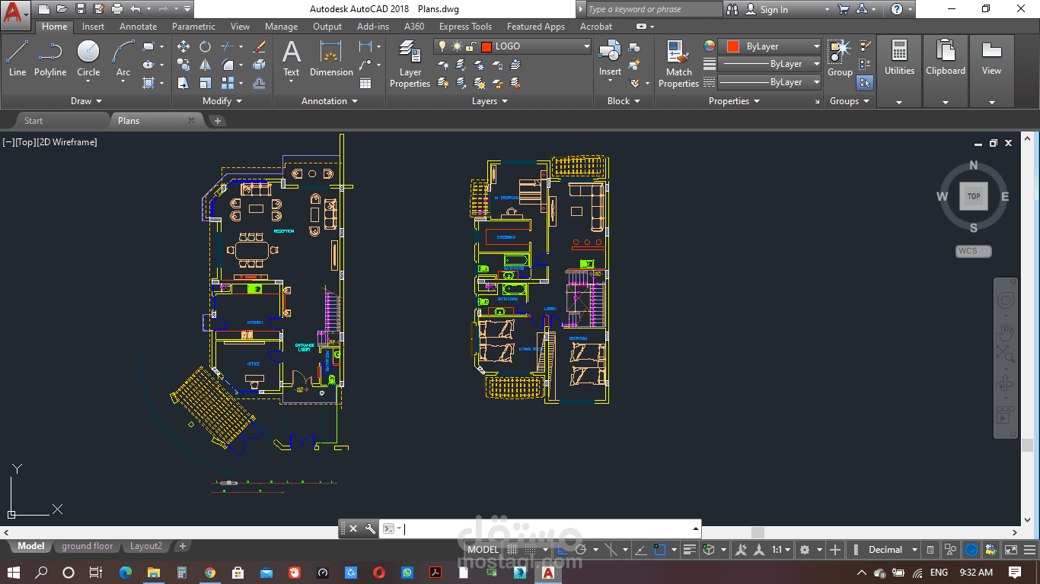The image size is (1040, 584).
Task: Open the LOGO layer dropdown list
Action: click(x=586, y=46)
